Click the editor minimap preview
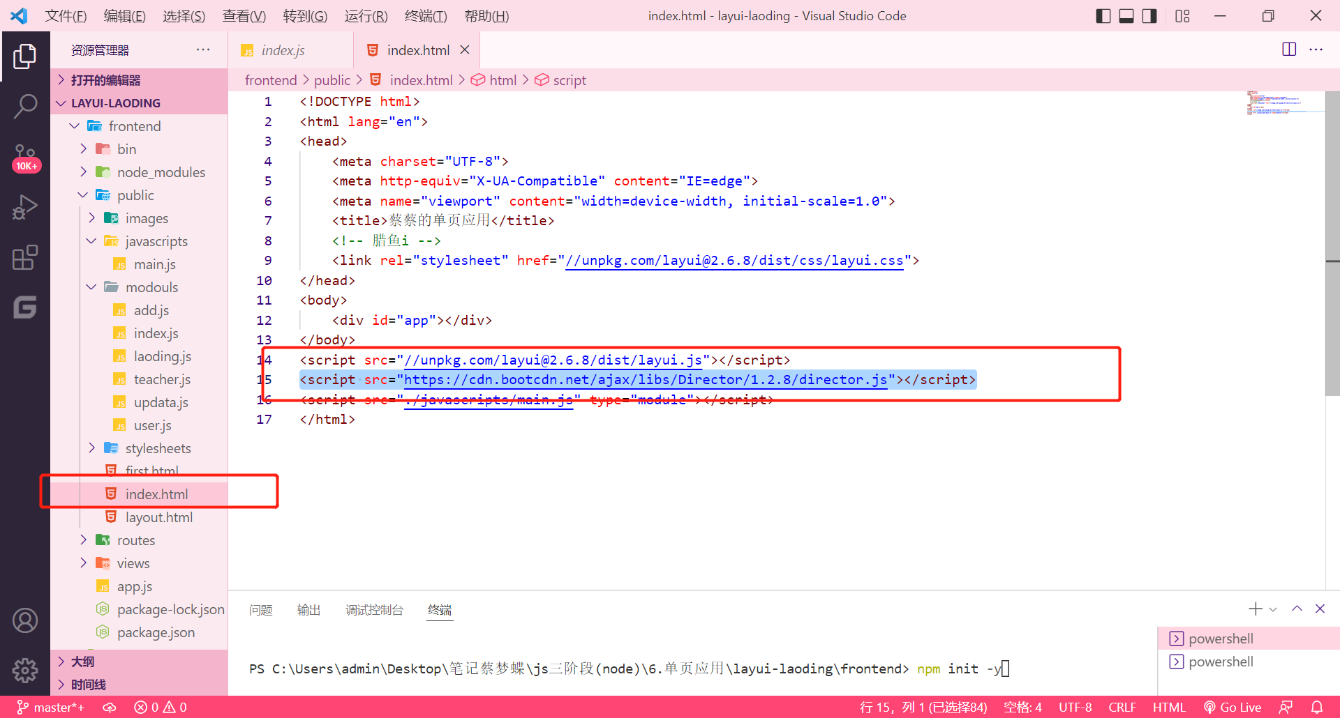The height and width of the screenshot is (718, 1340). tap(1285, 103)
